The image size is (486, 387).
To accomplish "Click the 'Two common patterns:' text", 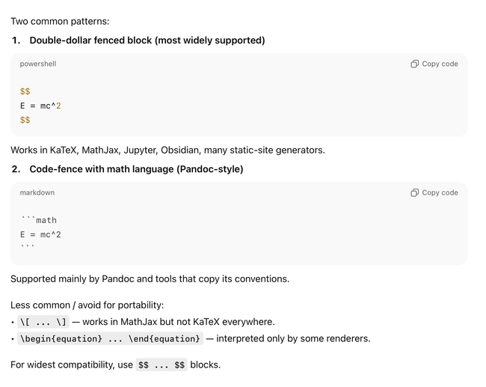I will click(x=60, y=22).
